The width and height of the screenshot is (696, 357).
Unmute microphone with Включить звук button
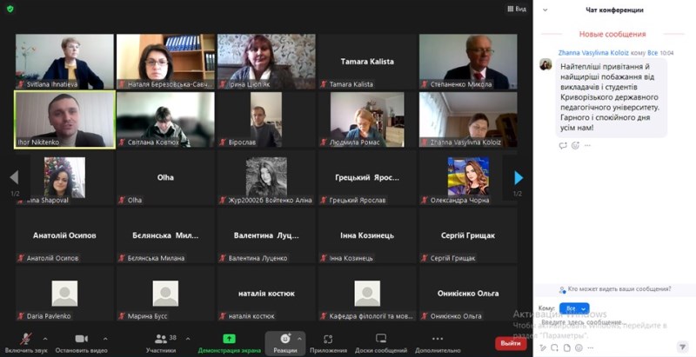pos(26,343)
